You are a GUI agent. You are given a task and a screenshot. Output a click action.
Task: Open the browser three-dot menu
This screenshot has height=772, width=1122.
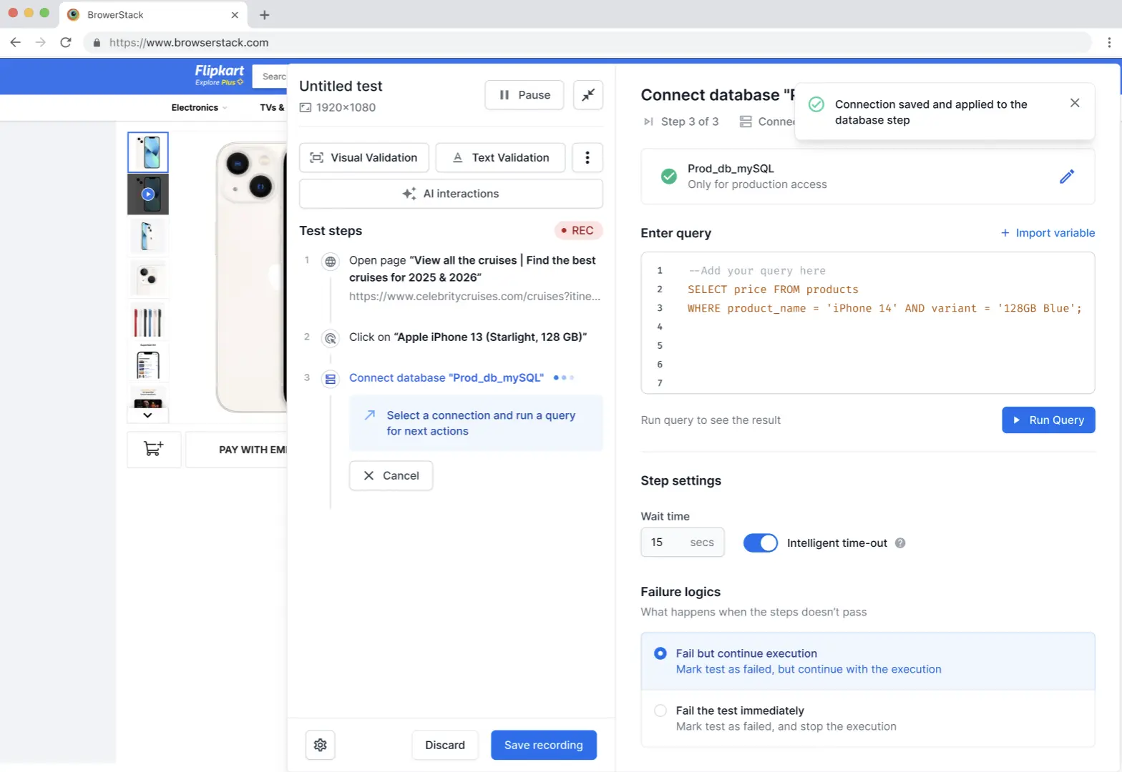tap(1109, 43)
